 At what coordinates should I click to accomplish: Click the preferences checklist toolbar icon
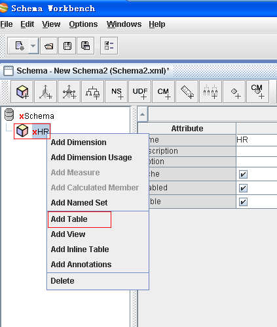point(109,46)
